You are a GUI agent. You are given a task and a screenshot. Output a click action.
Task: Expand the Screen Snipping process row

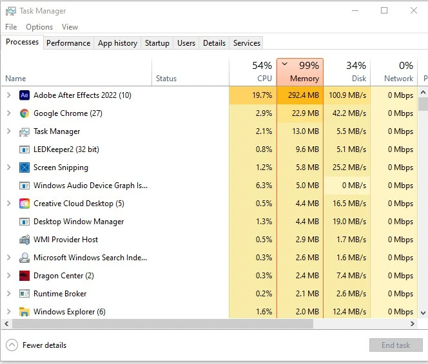pyautogui.click(x=9, y=168)
